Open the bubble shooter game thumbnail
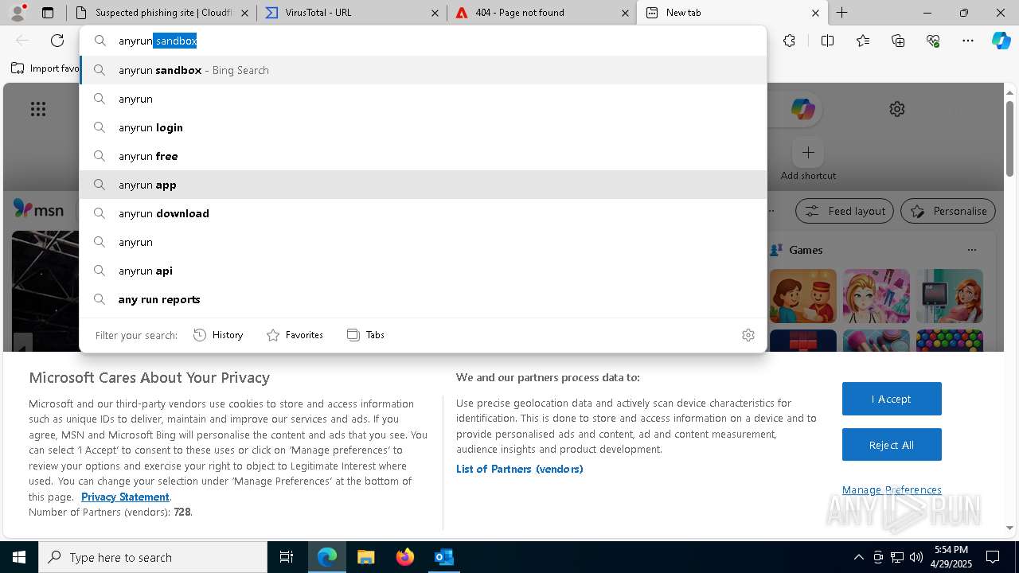This screenshot has height=573, width=1019. click(x=949, y=341)
